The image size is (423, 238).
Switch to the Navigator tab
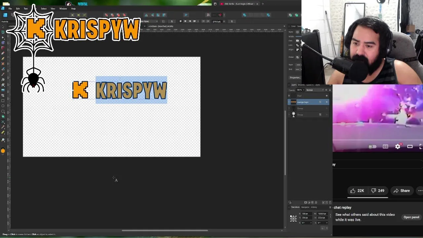coord(305,207)
